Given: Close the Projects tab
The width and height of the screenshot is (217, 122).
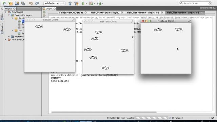Looking at the screenshot, I should pos(14,8).
